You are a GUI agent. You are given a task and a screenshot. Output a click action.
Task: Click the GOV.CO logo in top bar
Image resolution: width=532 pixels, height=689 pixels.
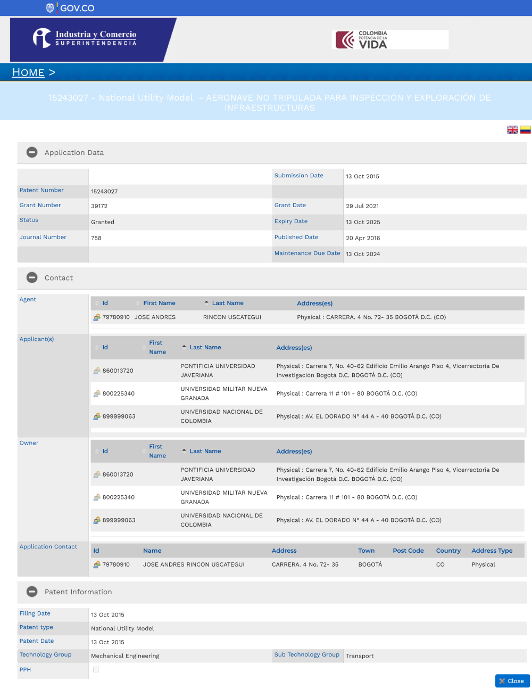pos(70,8)
